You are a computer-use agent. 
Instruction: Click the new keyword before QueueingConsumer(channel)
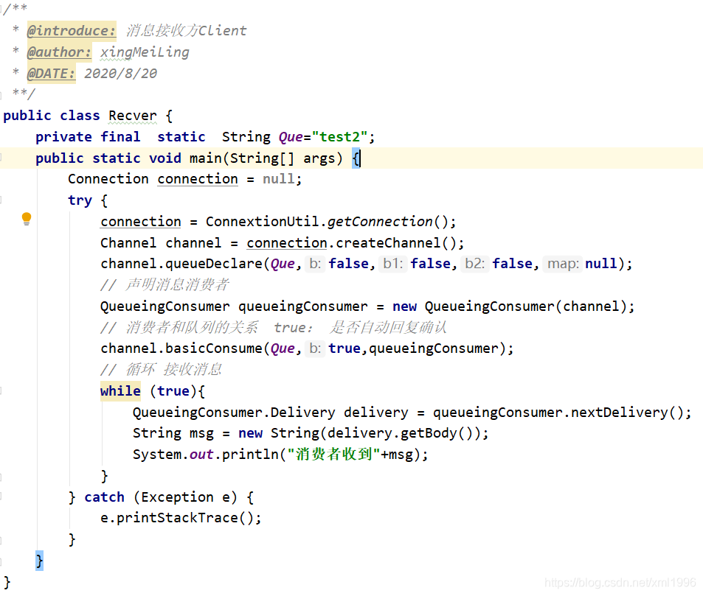(404, 306)
